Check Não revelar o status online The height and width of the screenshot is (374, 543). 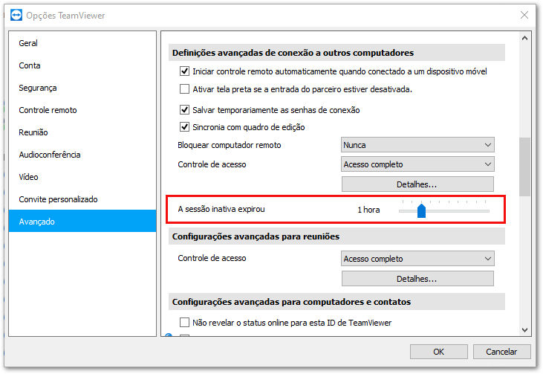click(x=184, y=323)
